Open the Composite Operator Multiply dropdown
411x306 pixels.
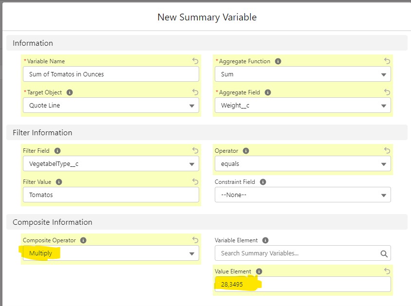[x=111, y=253]
